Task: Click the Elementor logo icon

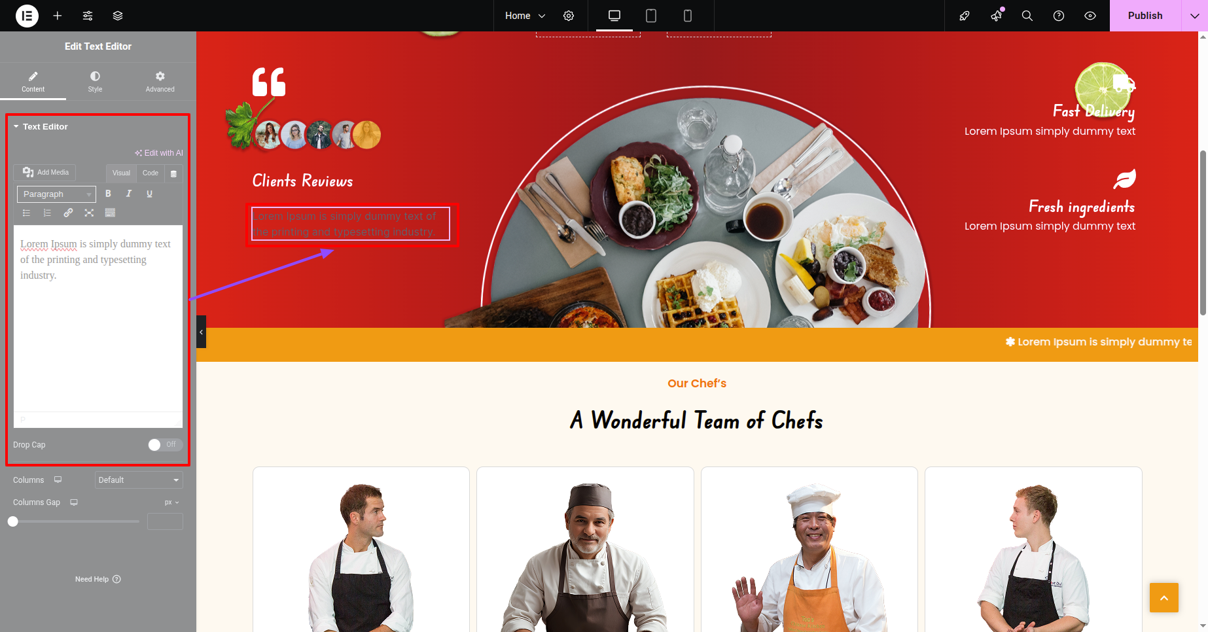Action: click(27, 16)
